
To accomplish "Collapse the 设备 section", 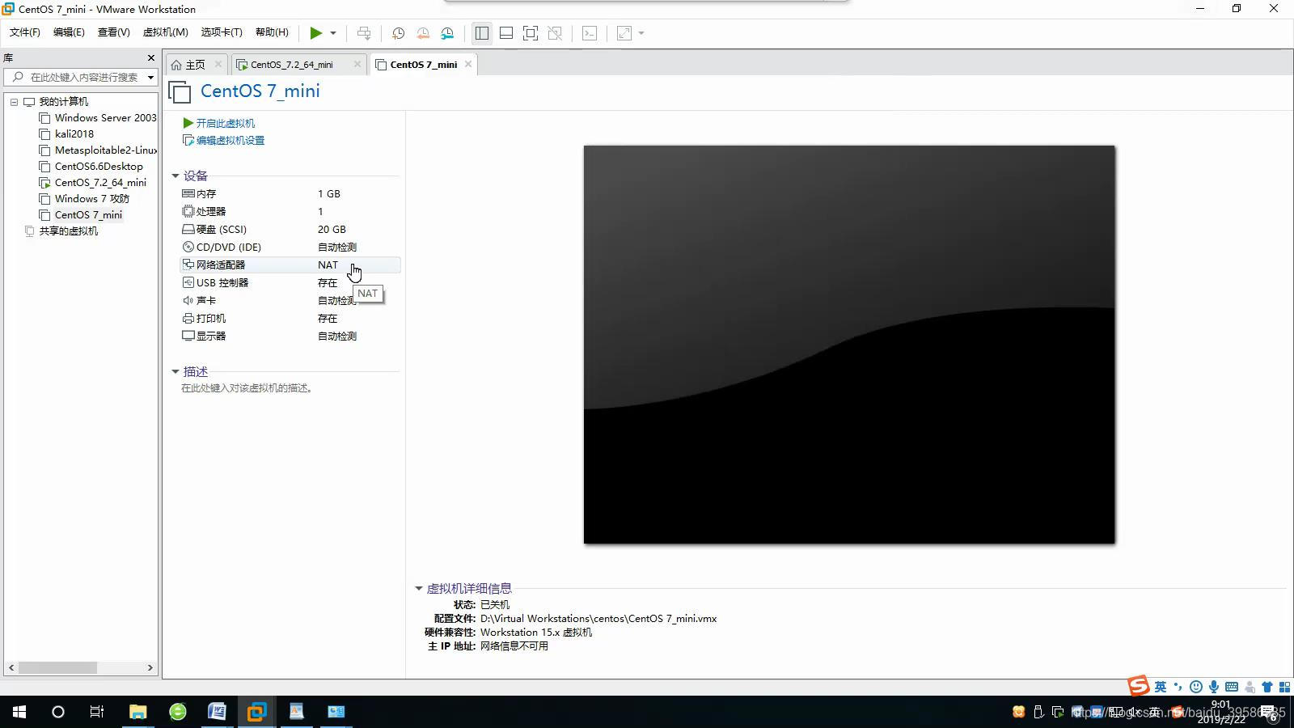I will pos(175,176).
